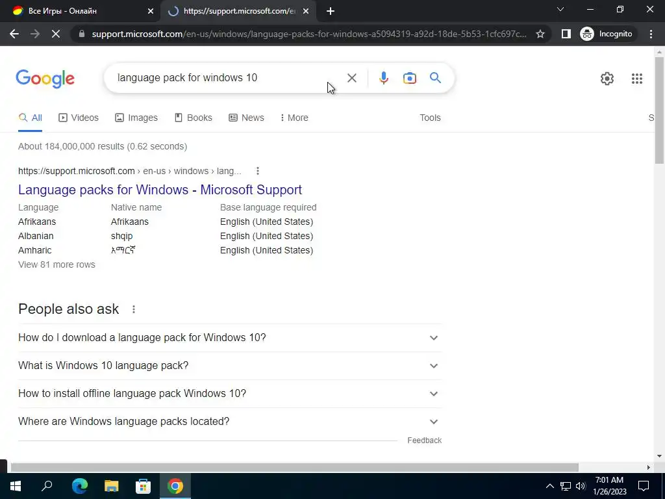Click Amharic table row entry
Image resolution: width=665 pixels, height=499 pixels.
coord(35,250)
